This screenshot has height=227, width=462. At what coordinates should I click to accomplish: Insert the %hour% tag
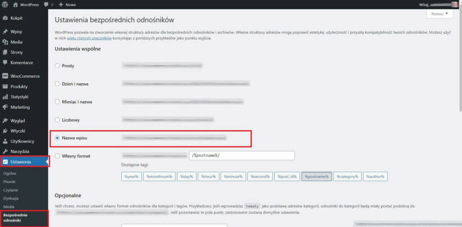pos(208,176)
